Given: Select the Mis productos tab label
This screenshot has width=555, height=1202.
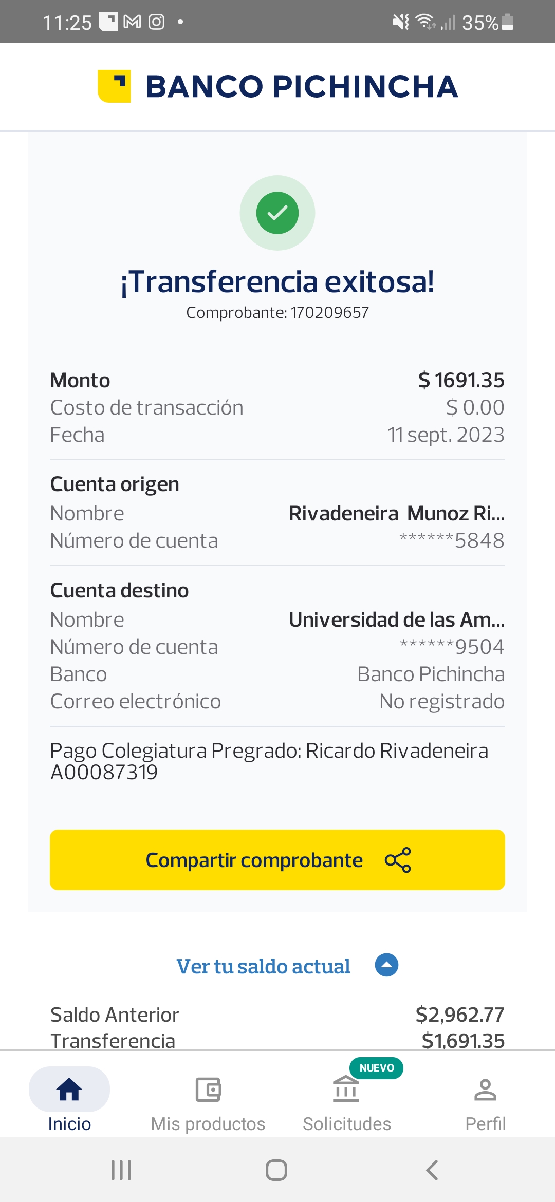Looking at the screenshot, I should [208, 1124].
